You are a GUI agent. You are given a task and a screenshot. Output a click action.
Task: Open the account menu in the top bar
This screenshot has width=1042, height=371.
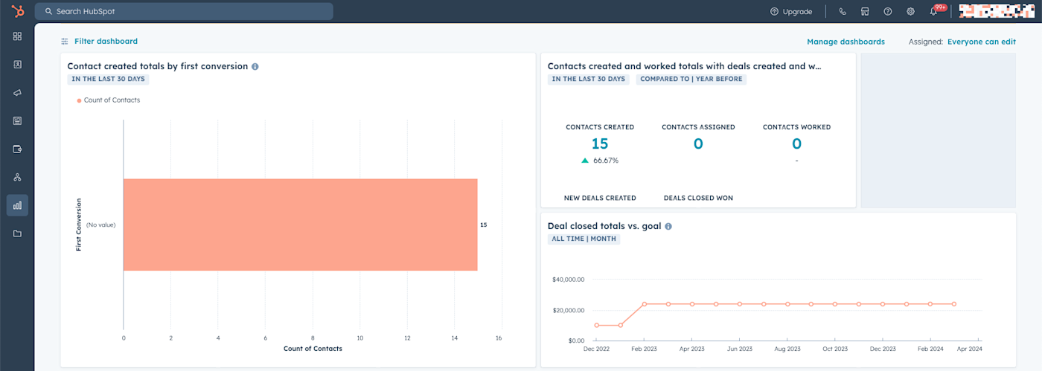[x=997, y=11]
